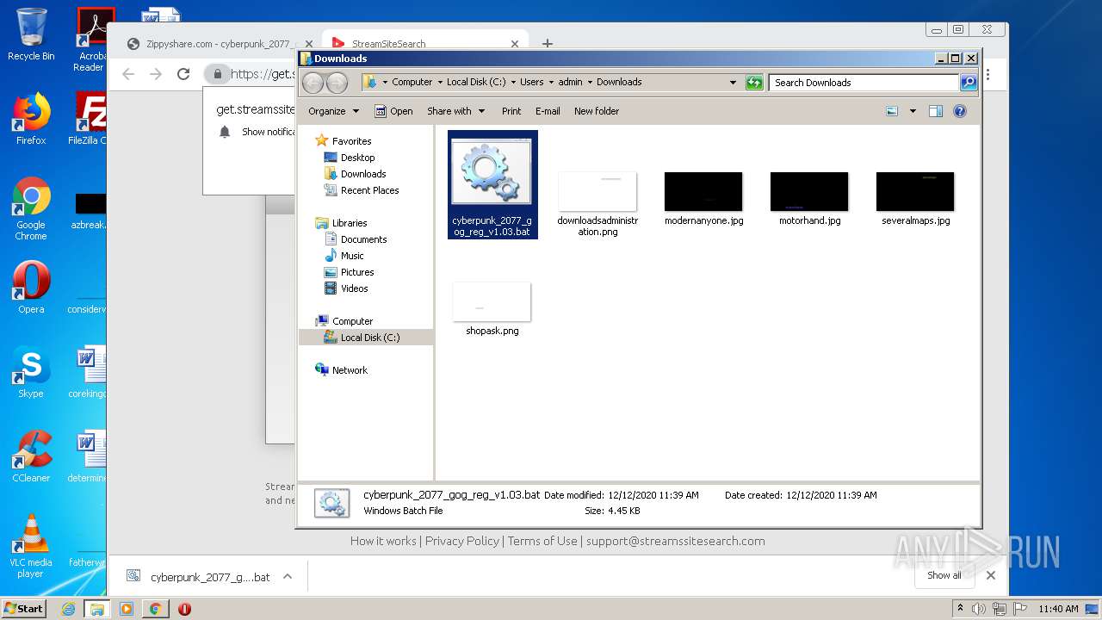Screen dimensions: 1102x620
Task: Select cyberpunk_2077_gog_reg_v1.03.bat file
Action: tap(492, 185)
